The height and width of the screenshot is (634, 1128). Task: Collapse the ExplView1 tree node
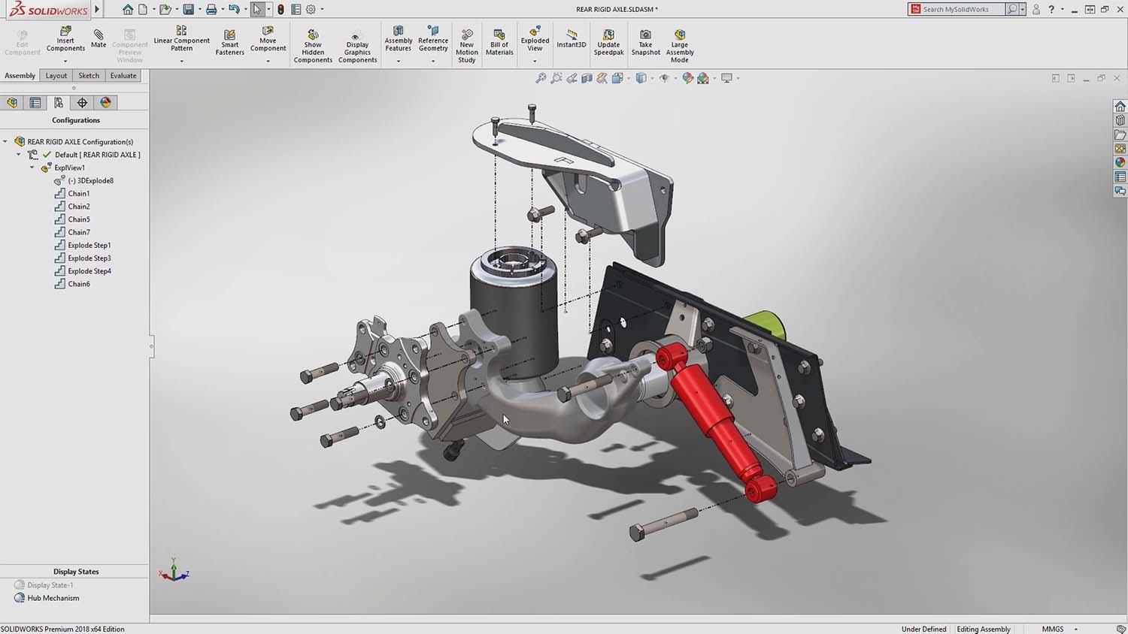pyautogui.click(x=32, y=167)
